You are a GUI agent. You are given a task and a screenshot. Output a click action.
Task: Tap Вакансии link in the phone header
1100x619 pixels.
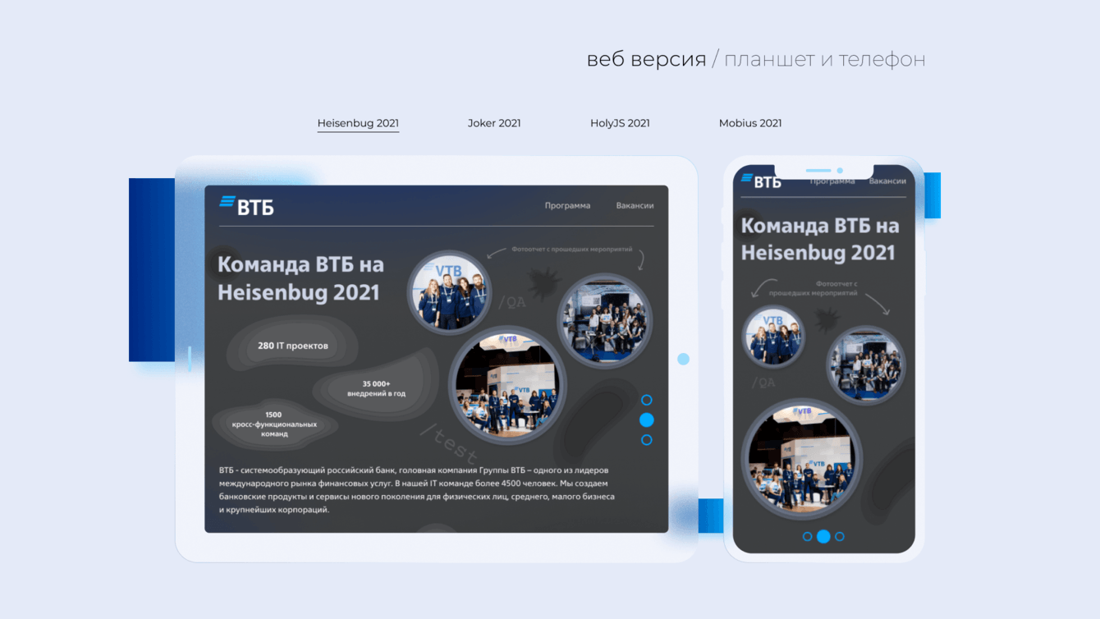click(x=887, y=181)
